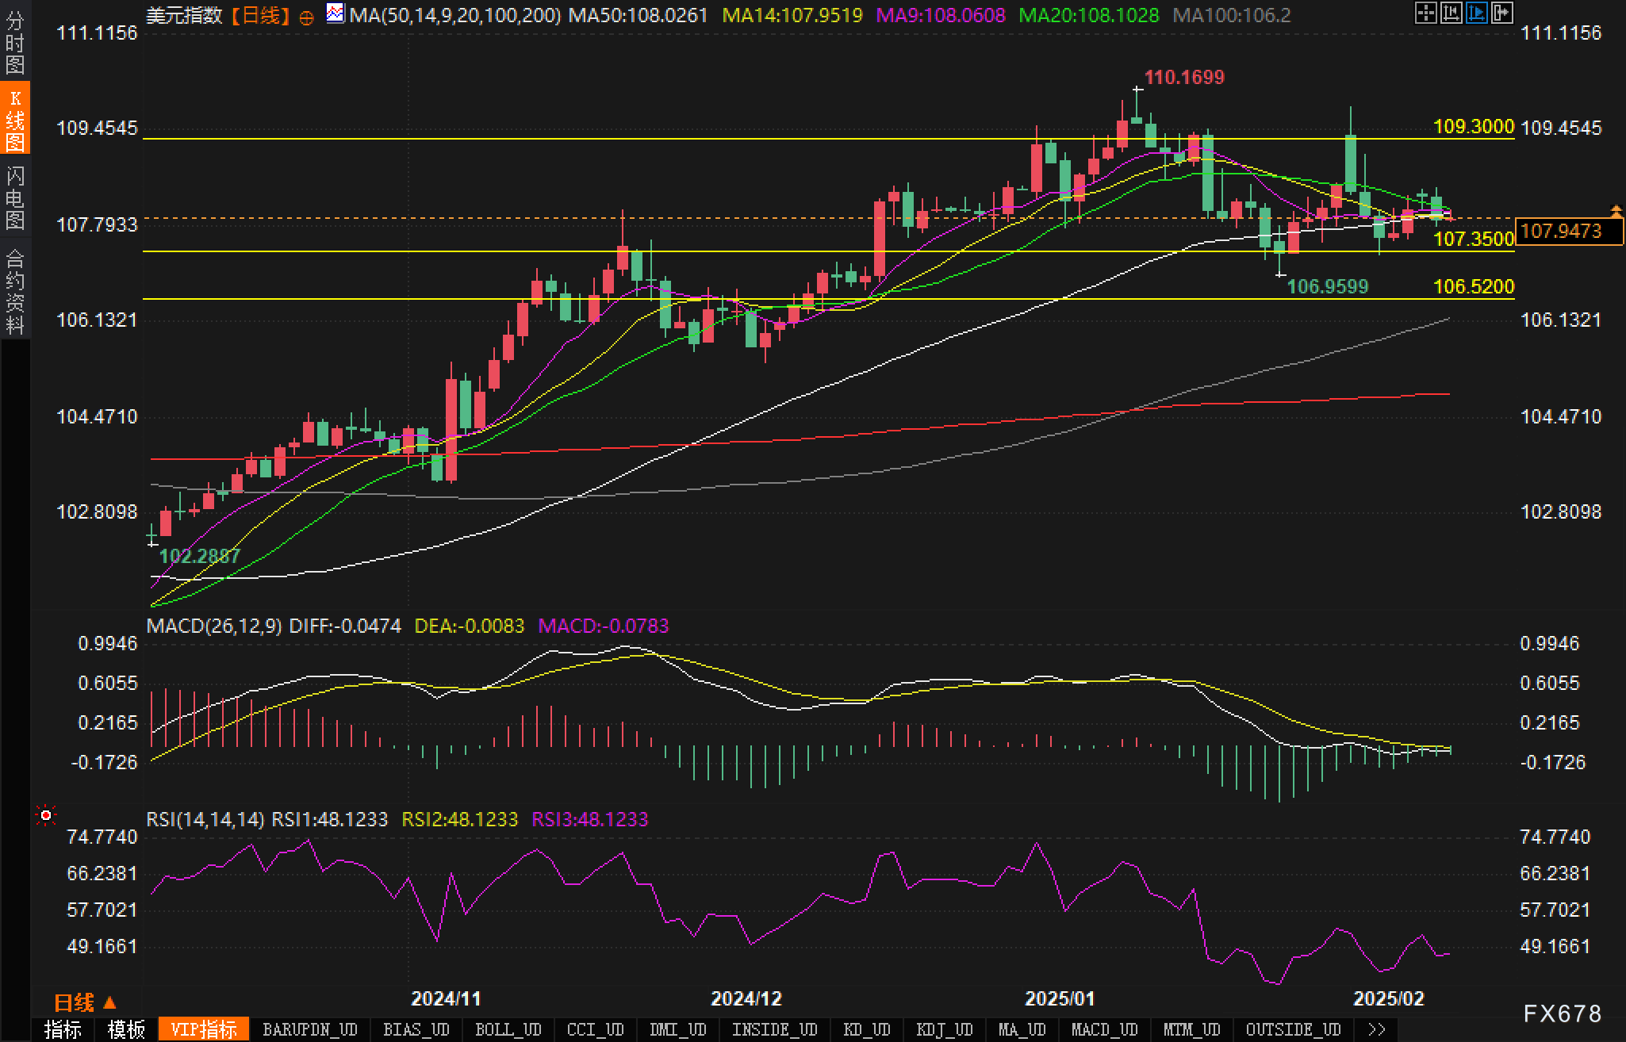Click the second chart layout icon

[x=1451, y=13]
